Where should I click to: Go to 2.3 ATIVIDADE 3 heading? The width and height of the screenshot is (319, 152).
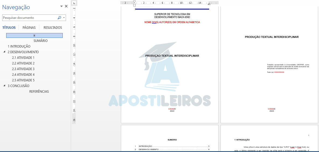23,69
